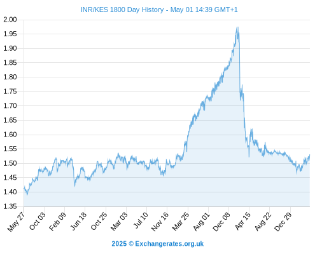Image resolution: width=315 pixels, height=254 pixels.
Task: Select the Apr 15 date label
Action: pos(242,221)
